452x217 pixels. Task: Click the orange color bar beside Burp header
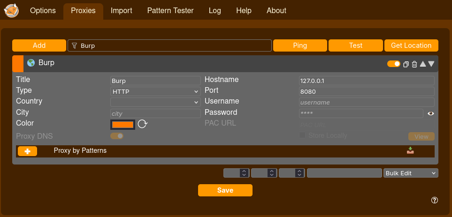[x=18, y=64]
